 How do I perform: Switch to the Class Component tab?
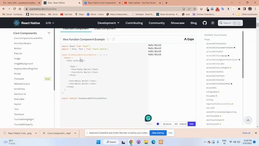pyautogui.click(x=105, y=29)
